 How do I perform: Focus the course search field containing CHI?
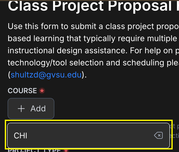[88, 136]
